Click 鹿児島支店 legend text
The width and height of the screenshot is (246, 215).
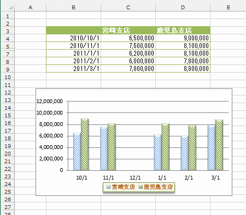(x=158, y=187)
